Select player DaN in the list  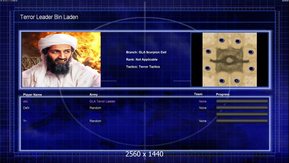click(26, 108)
